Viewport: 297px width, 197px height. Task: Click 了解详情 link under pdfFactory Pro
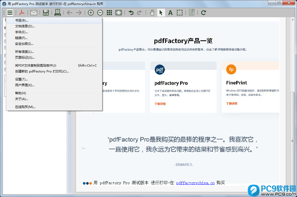pos(160,104)
